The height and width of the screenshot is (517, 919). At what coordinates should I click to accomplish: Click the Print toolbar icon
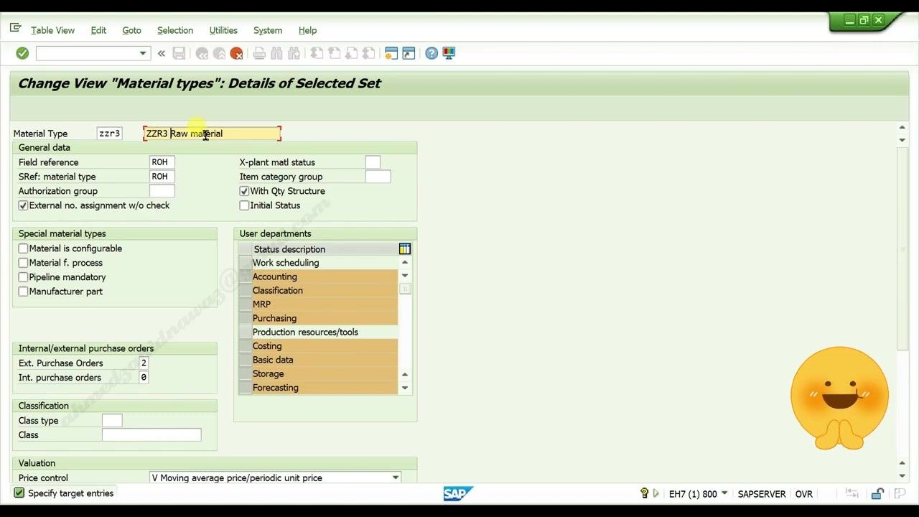[259, 53]
